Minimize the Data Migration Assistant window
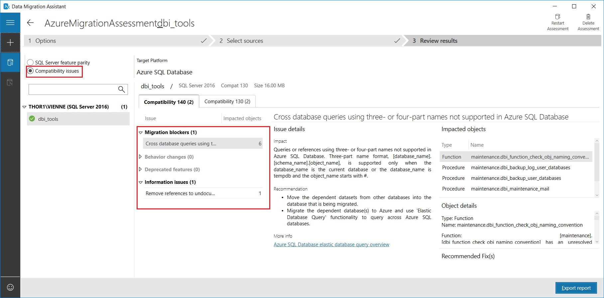Image resolution: width=604 pixels, height=298 pixels. click(x=555, y=6)
